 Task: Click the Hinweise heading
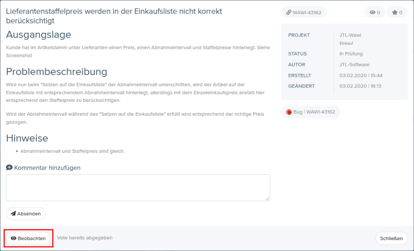(27, 138)
